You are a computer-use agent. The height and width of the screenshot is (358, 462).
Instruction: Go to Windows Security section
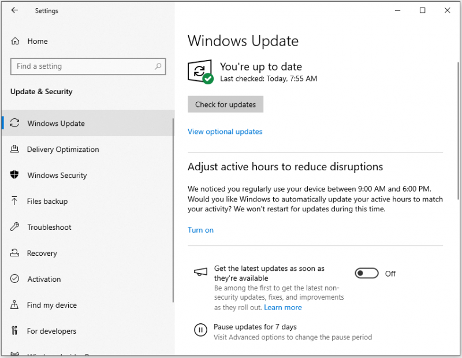tap(88, 175)
